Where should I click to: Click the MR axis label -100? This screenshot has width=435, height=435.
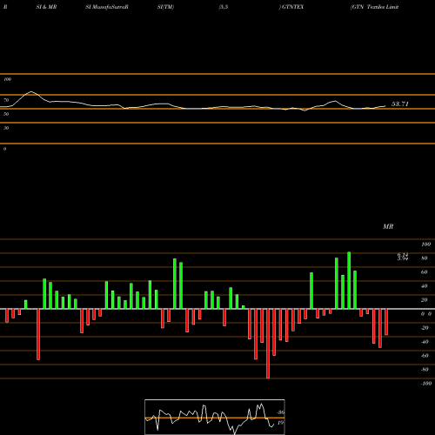pos(426,384)
